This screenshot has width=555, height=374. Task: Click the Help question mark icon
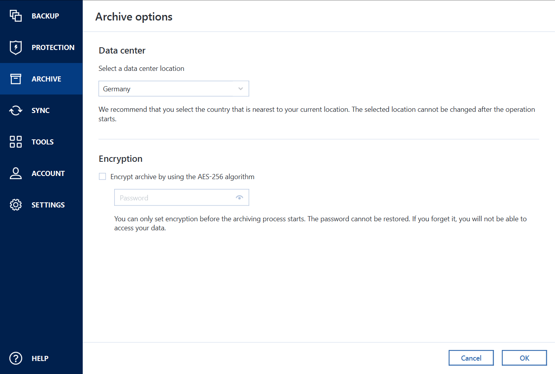16,358
